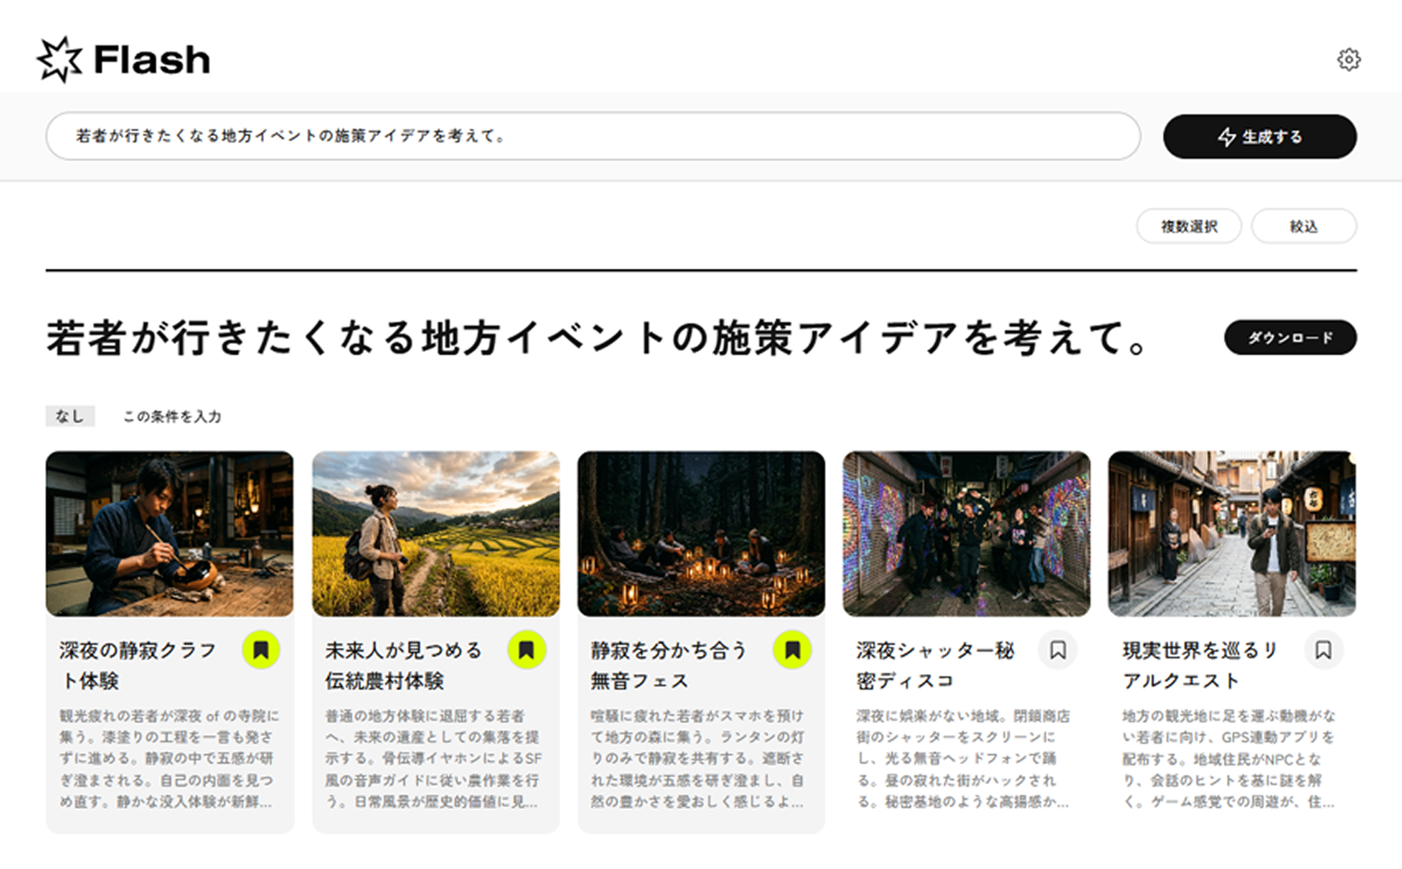The width and height of the screenshot is (1402, 869).
Task: Click the title 深夜シャッター秘密ディスコ
Action: click(x=936, y=666)
